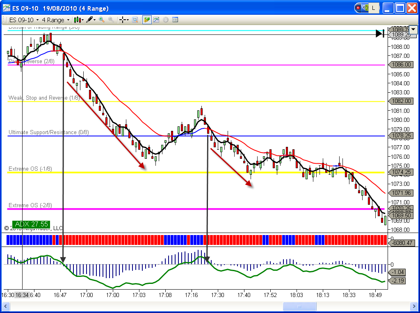Click the Extreme OS (-1/8) label

pos(30,169)
